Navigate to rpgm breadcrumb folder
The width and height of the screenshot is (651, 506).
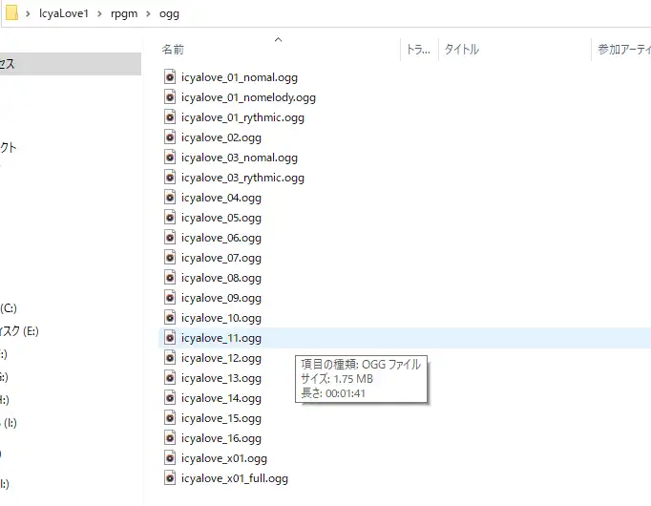124,13
